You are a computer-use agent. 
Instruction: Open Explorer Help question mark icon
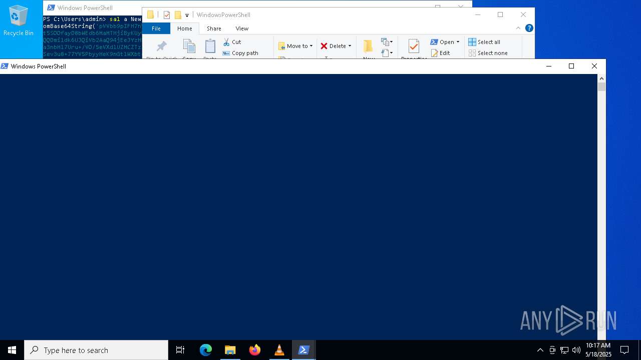coord(529,28)
